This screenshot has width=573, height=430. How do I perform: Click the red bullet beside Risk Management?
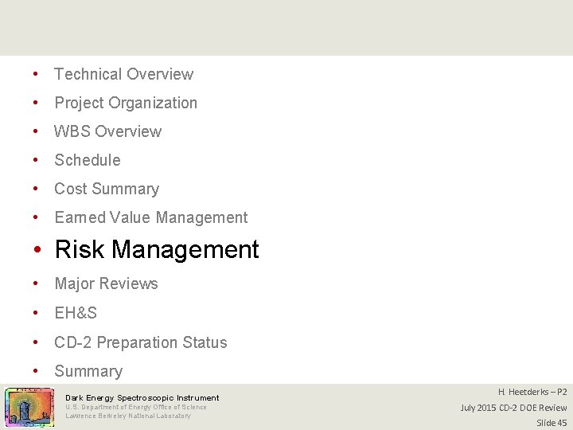coord(37,250)
